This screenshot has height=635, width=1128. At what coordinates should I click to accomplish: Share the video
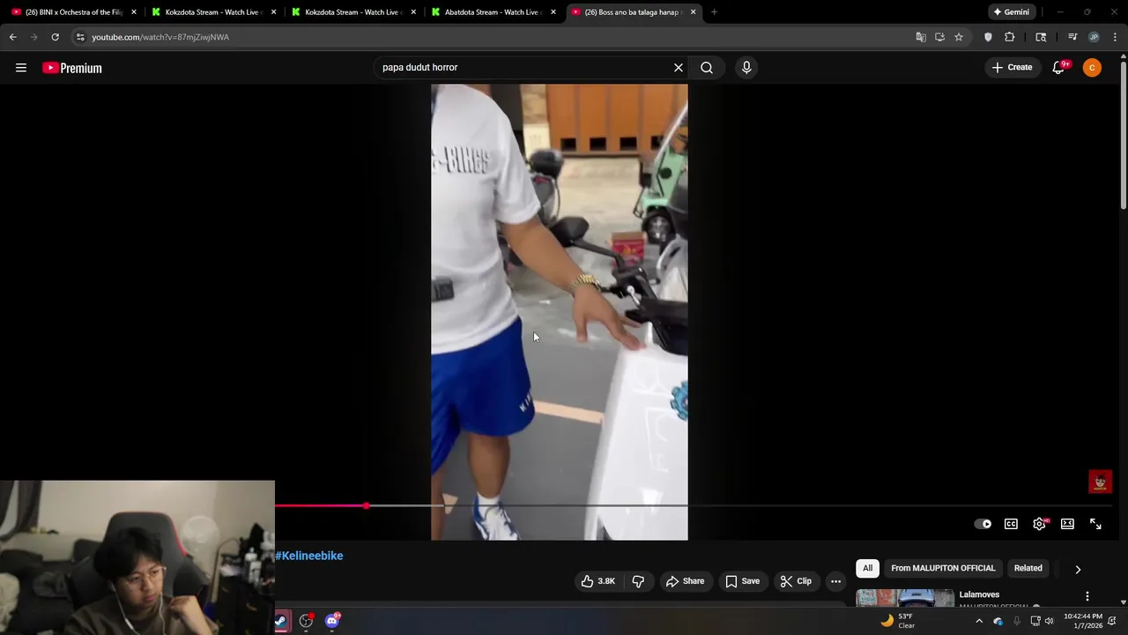[x=685, y=581]
